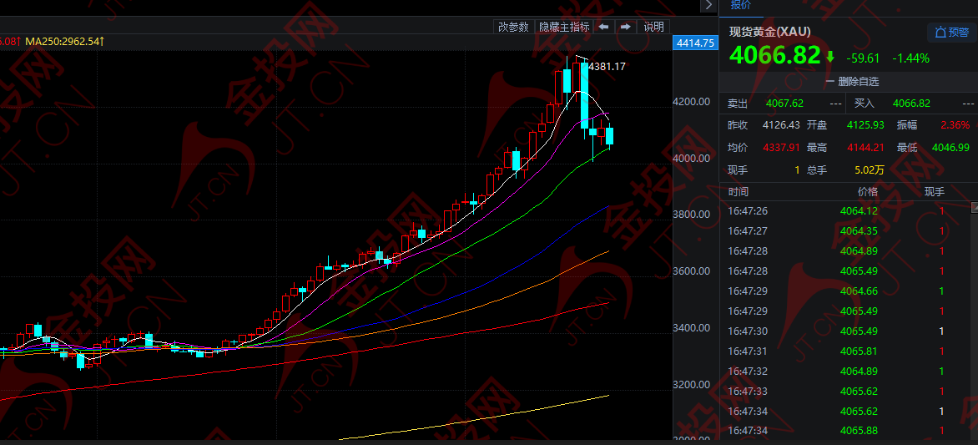
Task: Click the minus icon beside 删除自选
Action: point(829,82)
